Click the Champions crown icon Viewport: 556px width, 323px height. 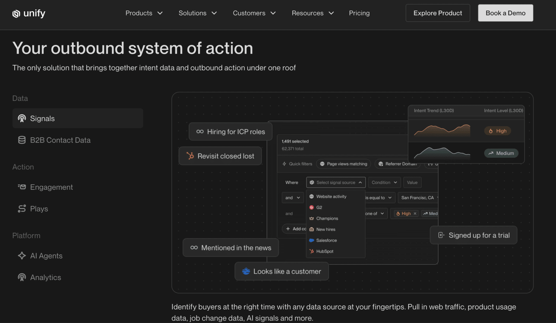click(312, 218)
